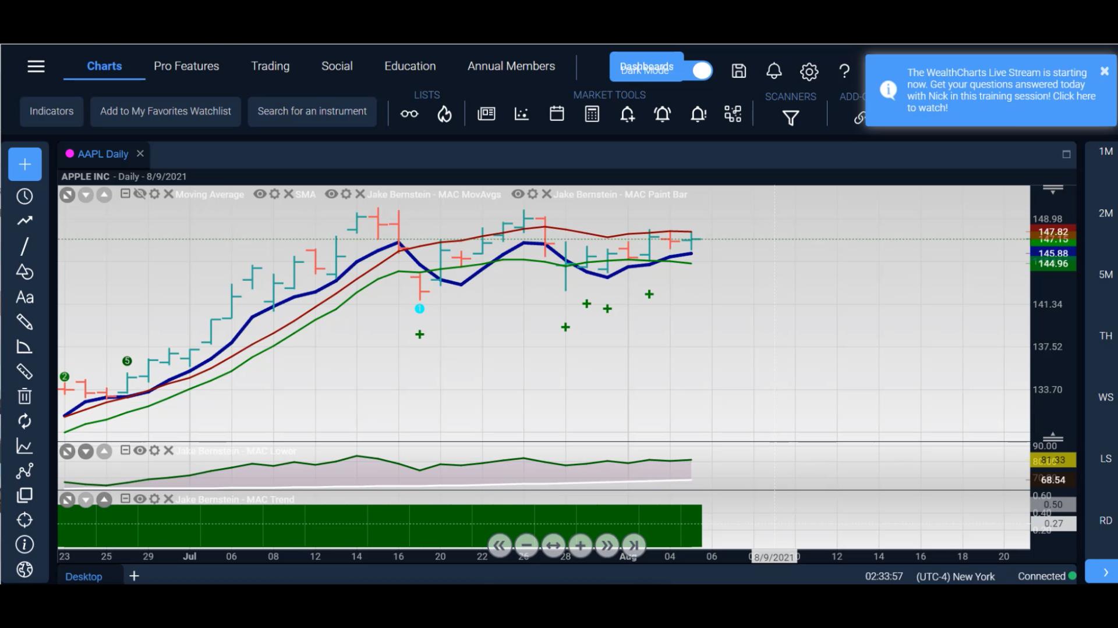This screenshot has width=1118, height=628.
Task: Open the settings gear in top bar
Action: 809,72
